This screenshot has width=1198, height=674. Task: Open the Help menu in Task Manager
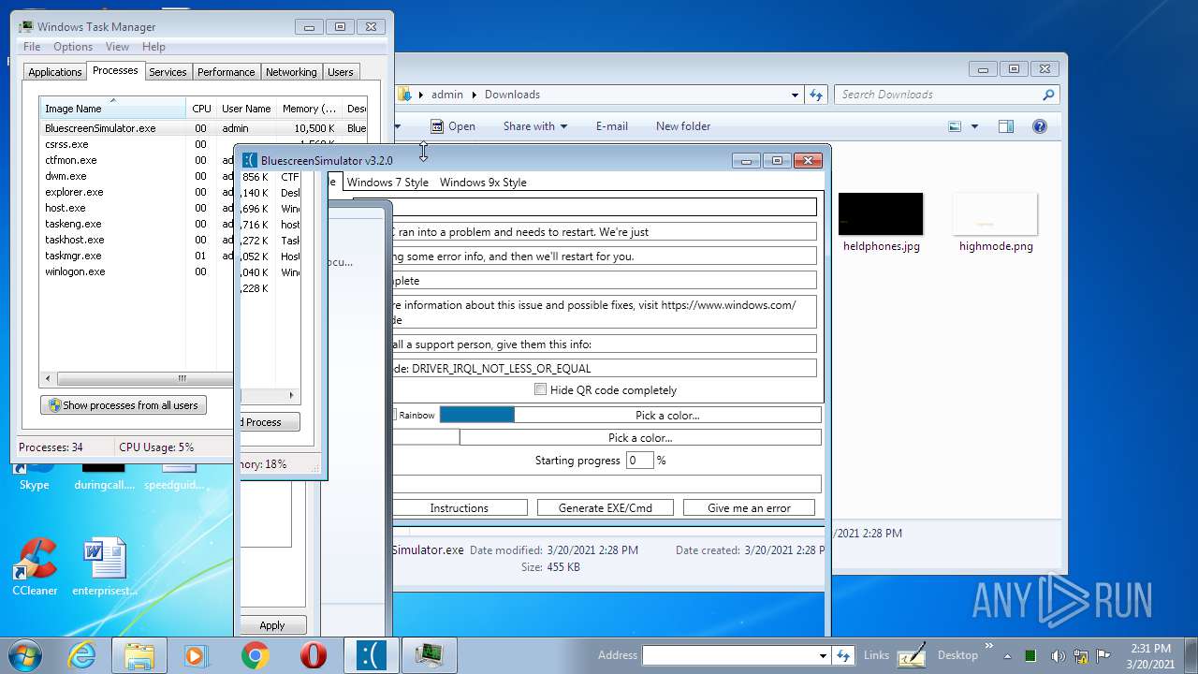tap(153, 47)
